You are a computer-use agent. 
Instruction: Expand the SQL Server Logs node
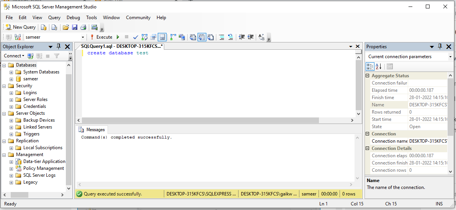click(x=11, y=176)
